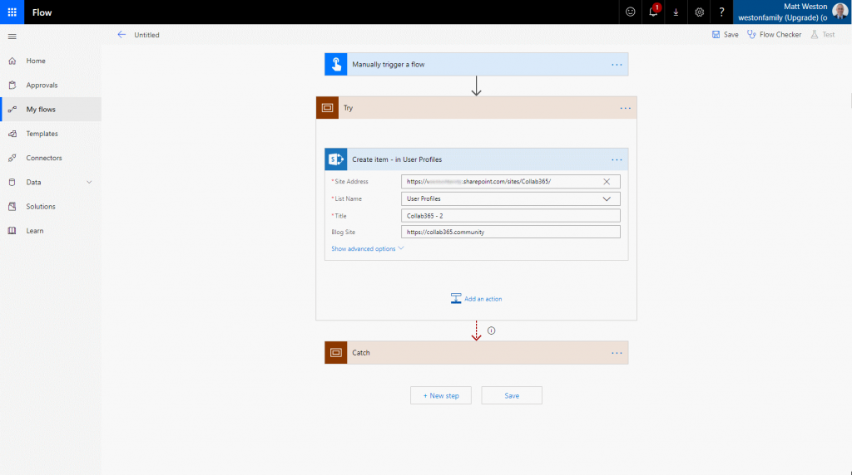Collapse the sidebar hamburger menu
The image size is (852, 475).
click(x=12, y=37)
